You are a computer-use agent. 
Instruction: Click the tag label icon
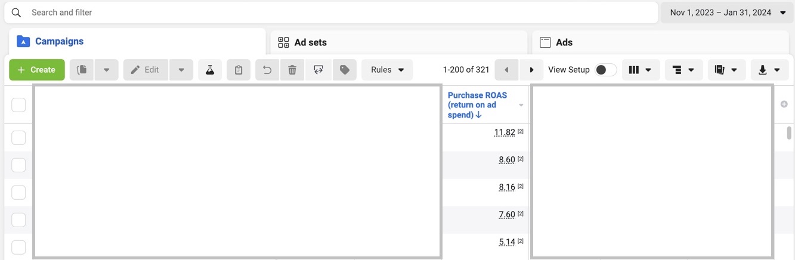[x=344, y=70]
